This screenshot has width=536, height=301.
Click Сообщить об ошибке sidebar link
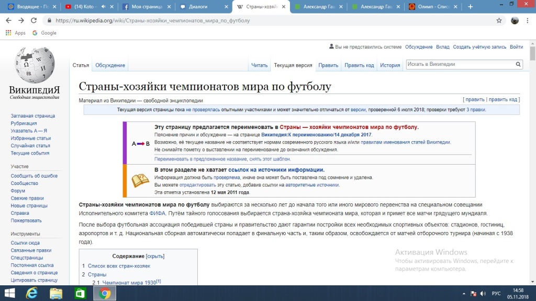[34, 176]
